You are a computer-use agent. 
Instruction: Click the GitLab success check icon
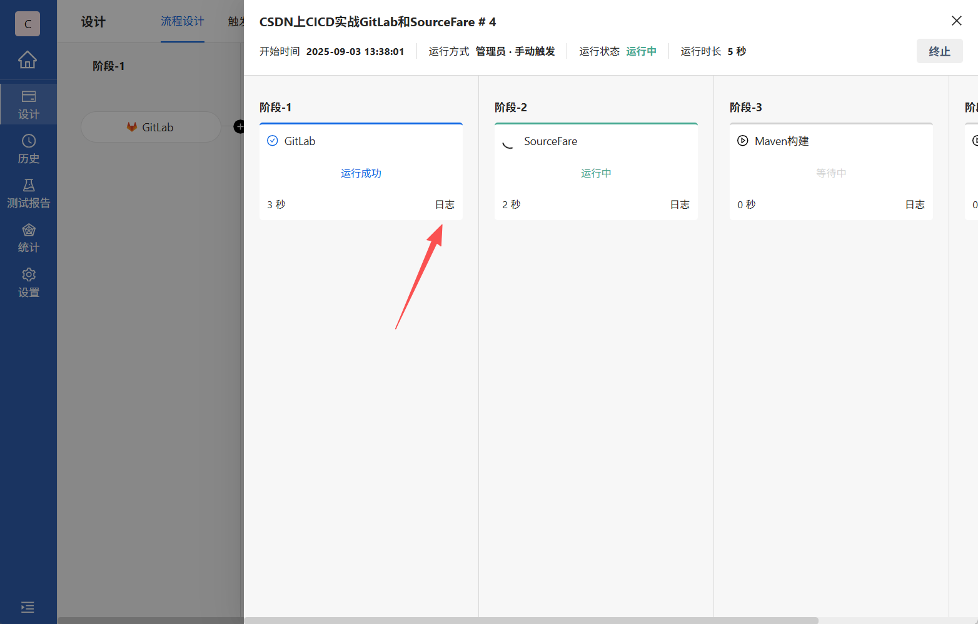pyautogui.click(x=273, y=141)
